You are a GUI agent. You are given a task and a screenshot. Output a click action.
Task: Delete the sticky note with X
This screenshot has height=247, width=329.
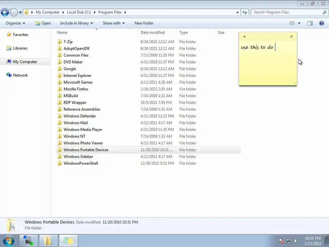pyautogui.click(x=291, y=37)
